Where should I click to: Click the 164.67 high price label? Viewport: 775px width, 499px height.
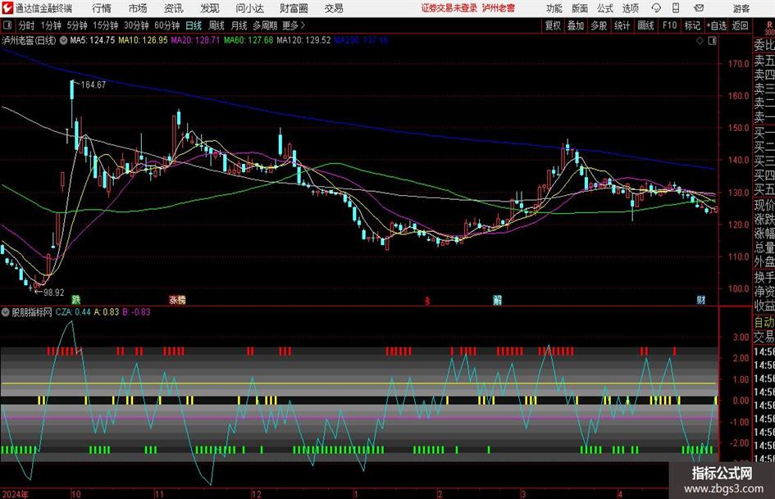(93, 85)
